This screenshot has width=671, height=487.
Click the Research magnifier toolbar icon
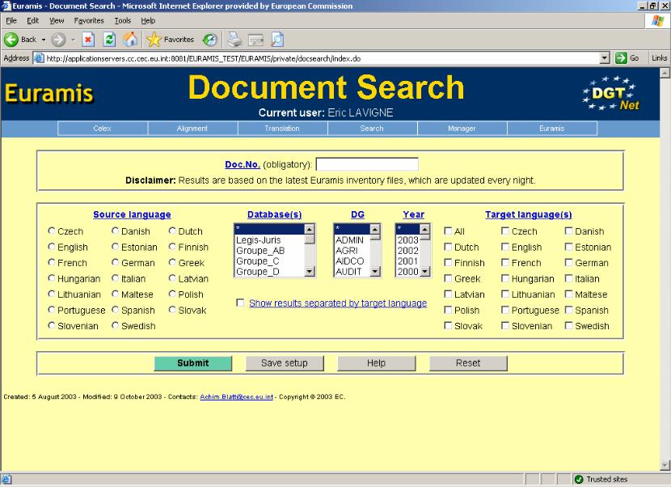277,40
